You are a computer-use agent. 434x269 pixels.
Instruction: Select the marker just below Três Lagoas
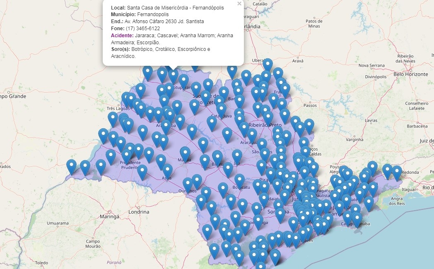click(113, 119)
